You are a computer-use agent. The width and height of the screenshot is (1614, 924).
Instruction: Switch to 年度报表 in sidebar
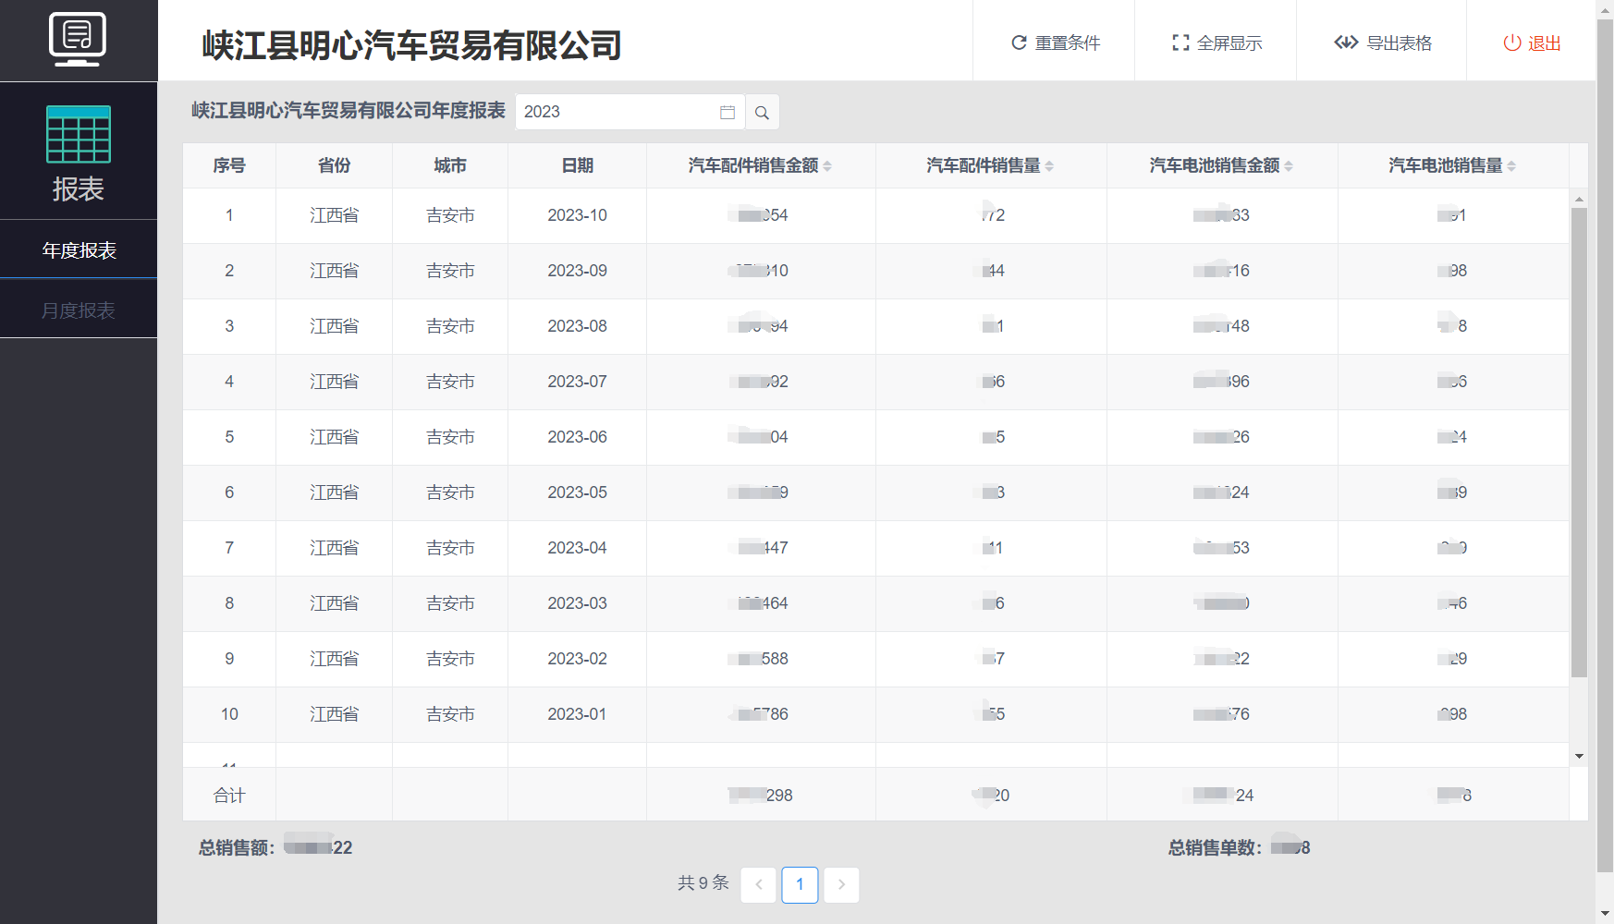pyautogui.click(x=79, y=250)
